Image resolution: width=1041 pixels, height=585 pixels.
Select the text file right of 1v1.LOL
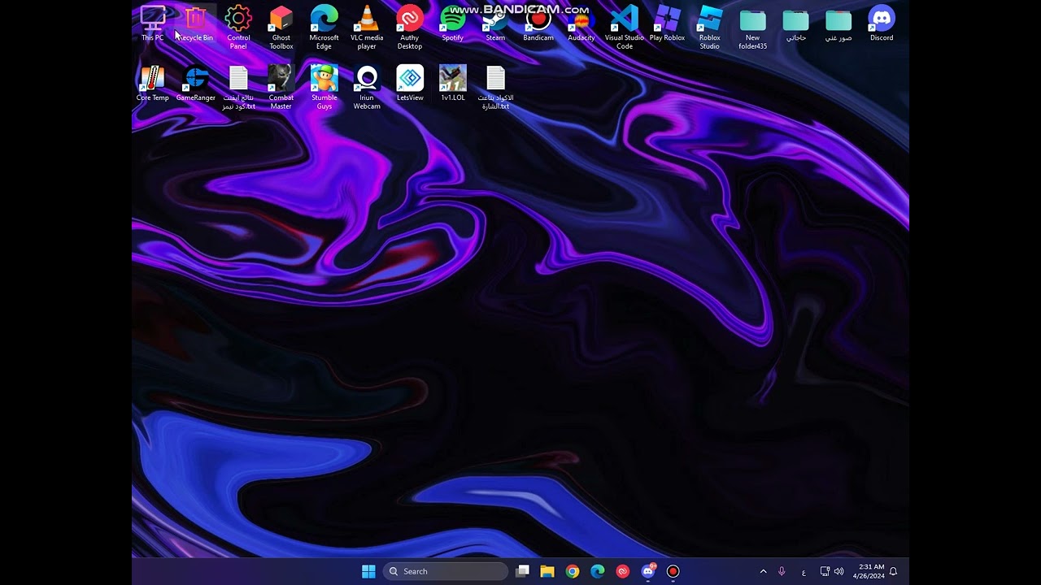495,88
